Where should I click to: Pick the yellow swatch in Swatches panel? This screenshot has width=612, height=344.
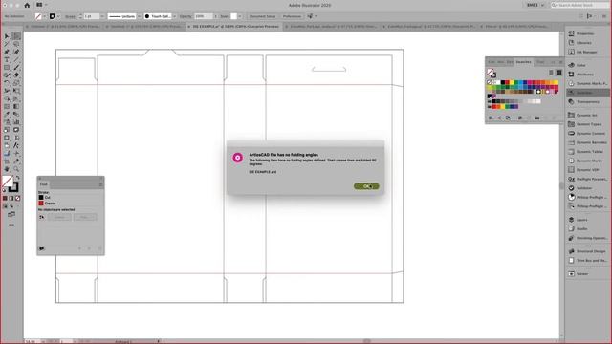[x=512, y=82]
